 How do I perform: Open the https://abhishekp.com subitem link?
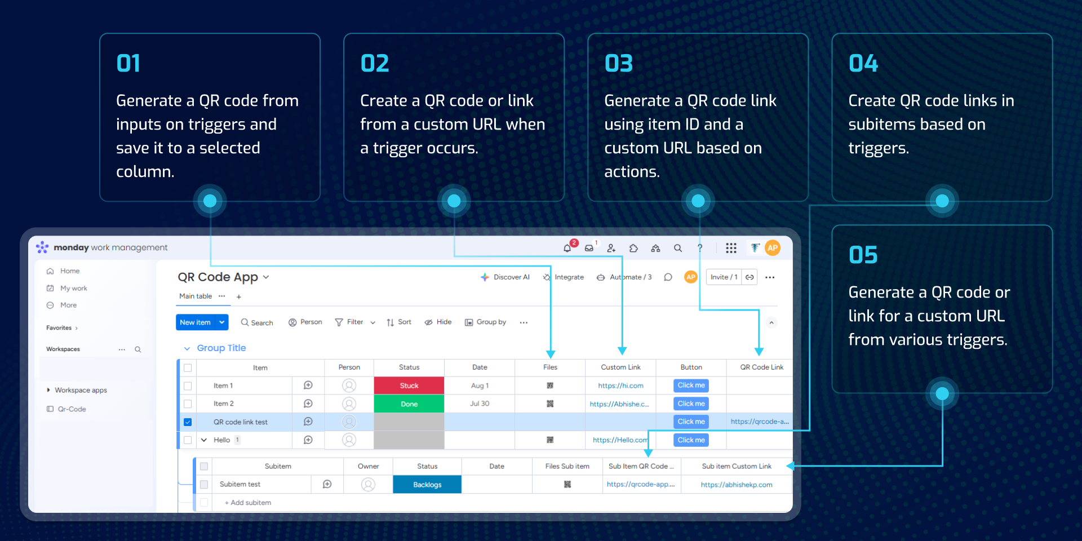pos(737,485)
